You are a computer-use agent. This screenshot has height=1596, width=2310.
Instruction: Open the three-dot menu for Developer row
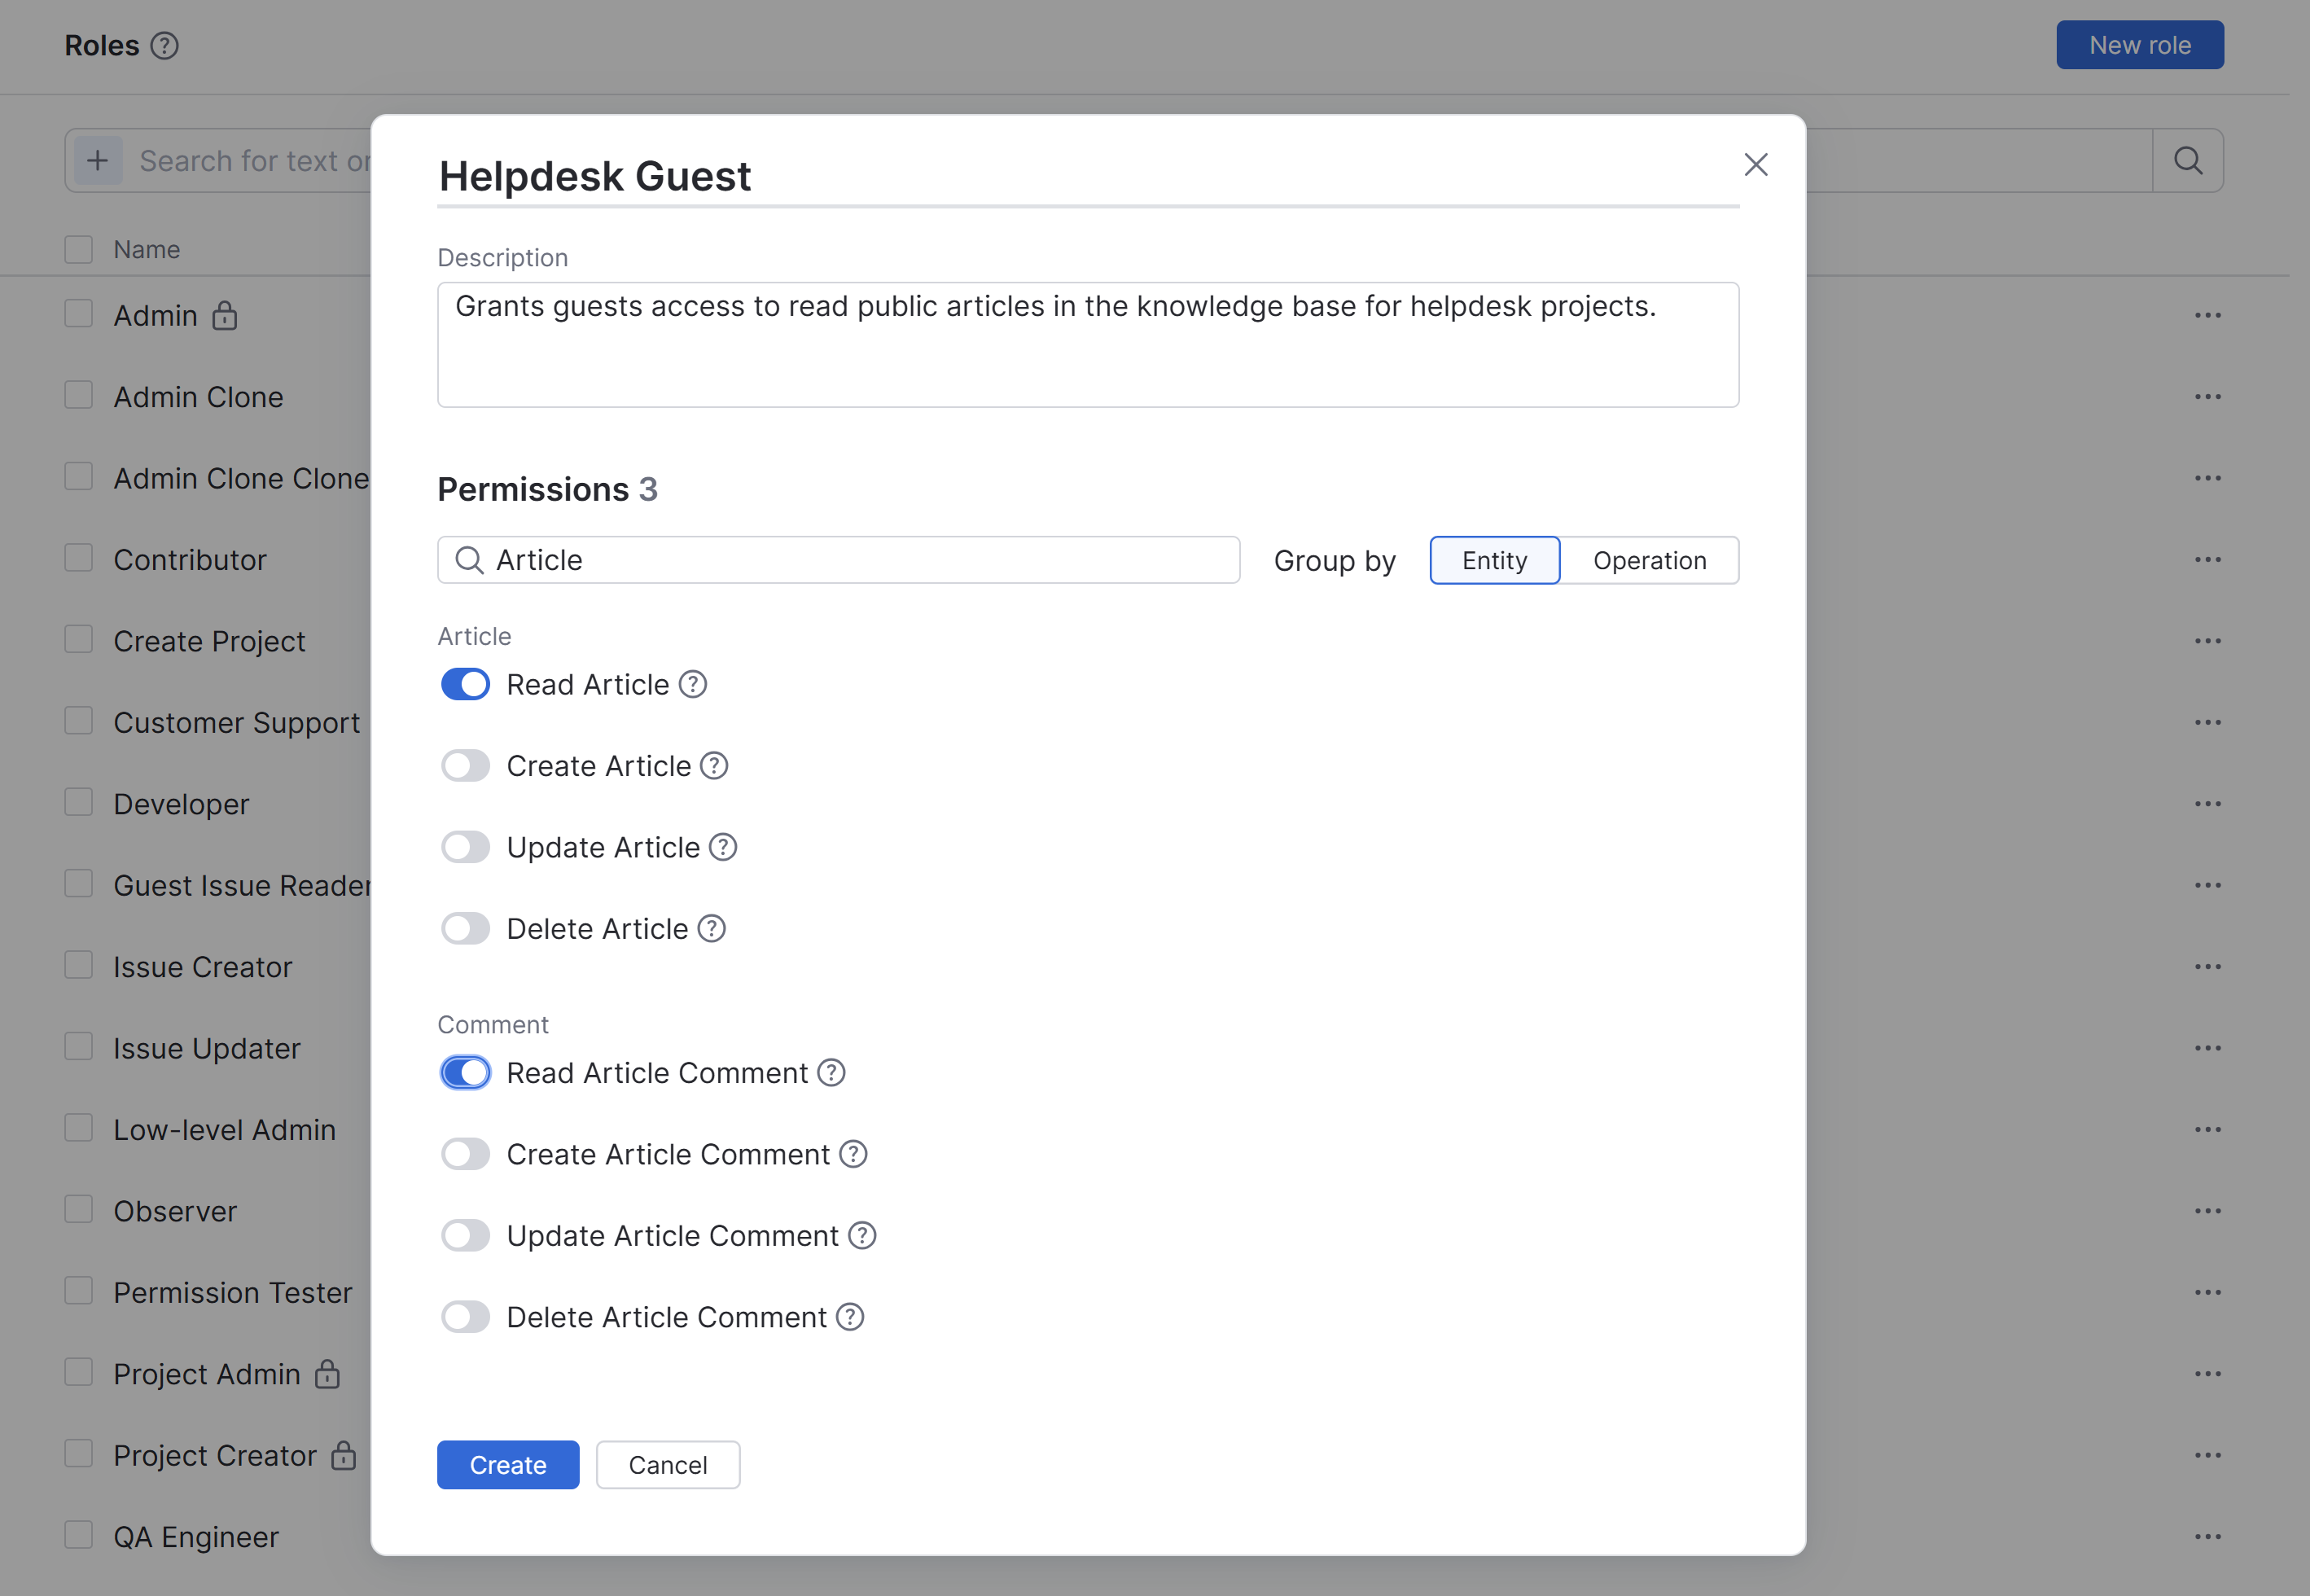(2208, 804)
